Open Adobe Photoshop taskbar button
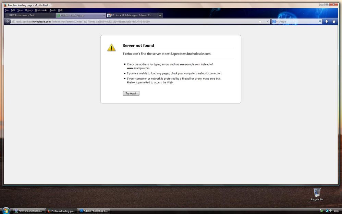This screenshot has width=342, height=214. pyautogui.click(x=94, y=211)
